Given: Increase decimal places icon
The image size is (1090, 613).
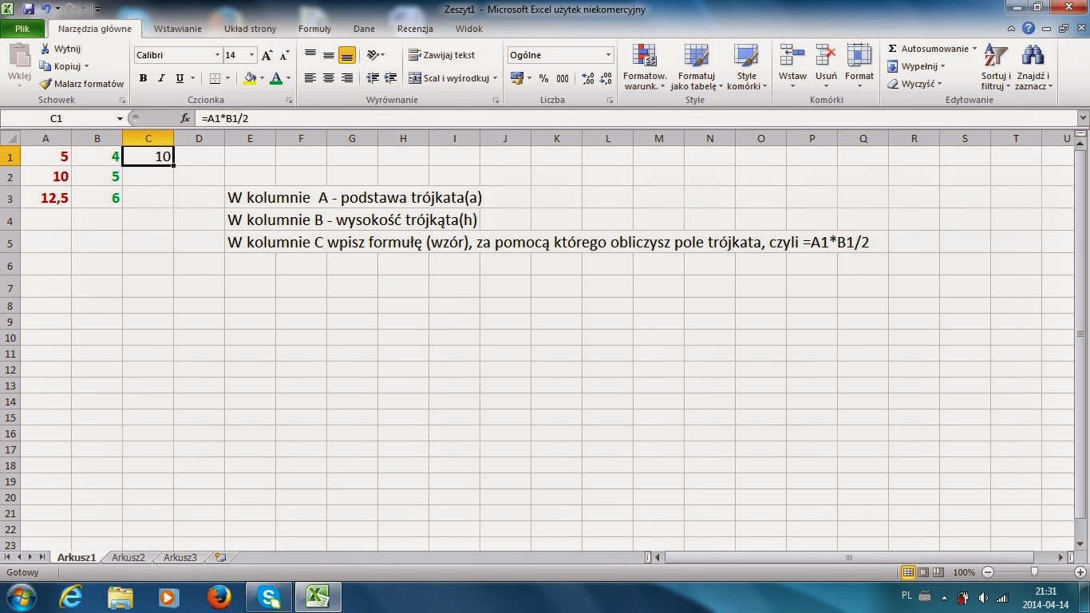Looking at the screenshot, I should [x=588, y=78].
